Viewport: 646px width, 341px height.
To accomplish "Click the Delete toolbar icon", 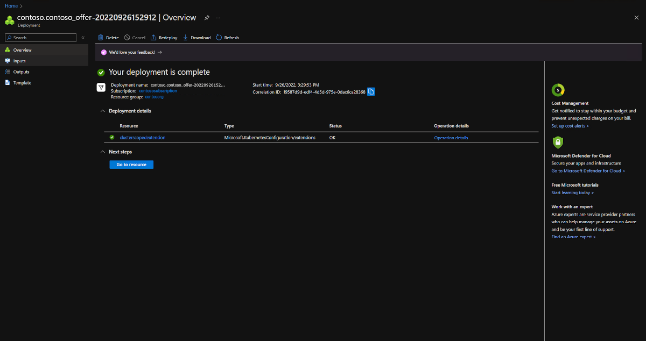I will 100,37.
